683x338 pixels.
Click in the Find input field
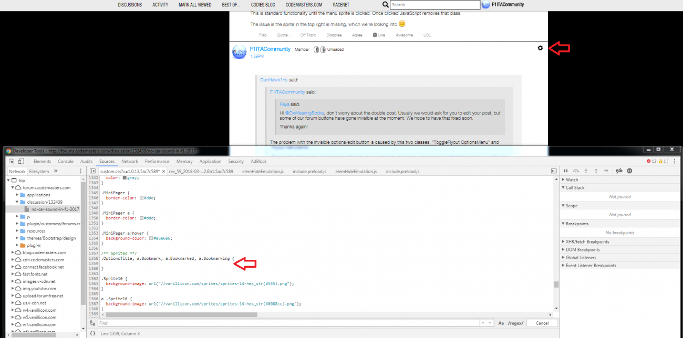pos(289,323)
